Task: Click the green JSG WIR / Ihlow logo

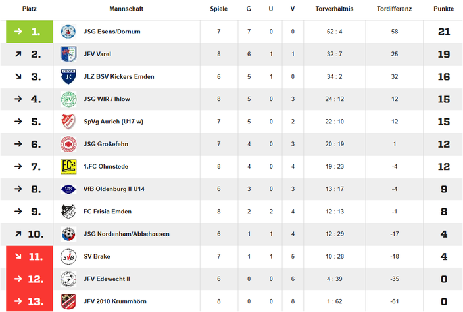Action: click(x=68, y=99)
